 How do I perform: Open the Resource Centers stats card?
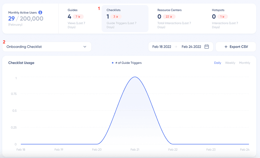coord(178,19)
